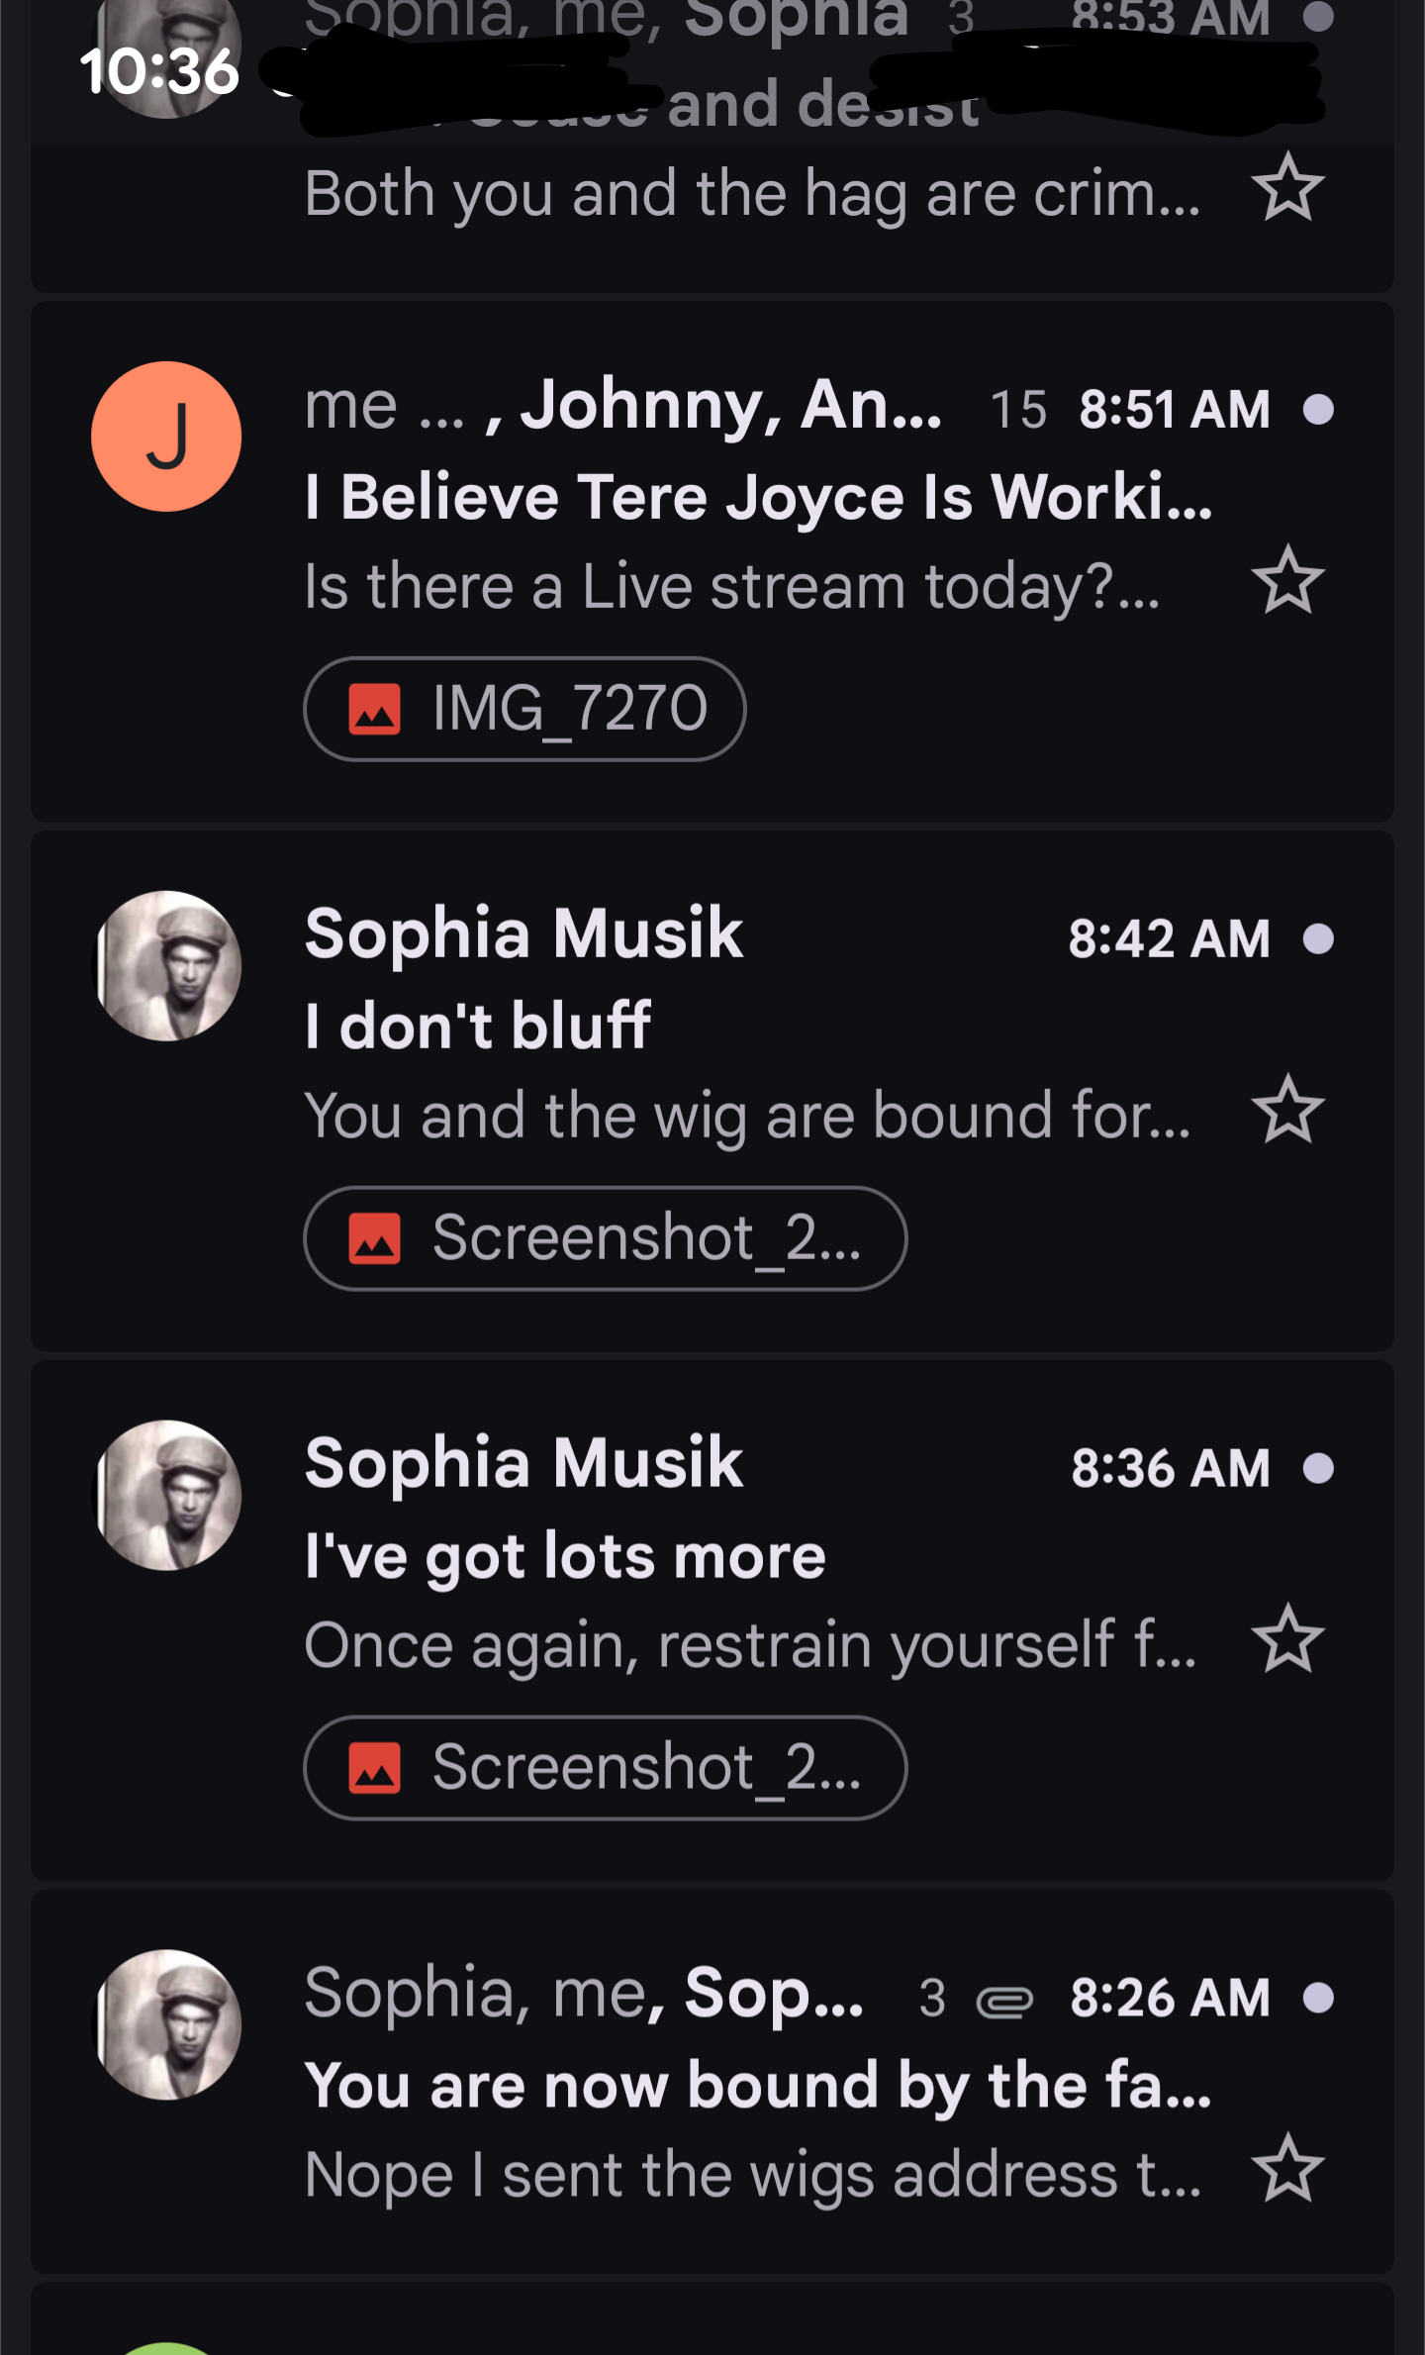Star the 'Both you and the hag' email

pos(1287,187)
